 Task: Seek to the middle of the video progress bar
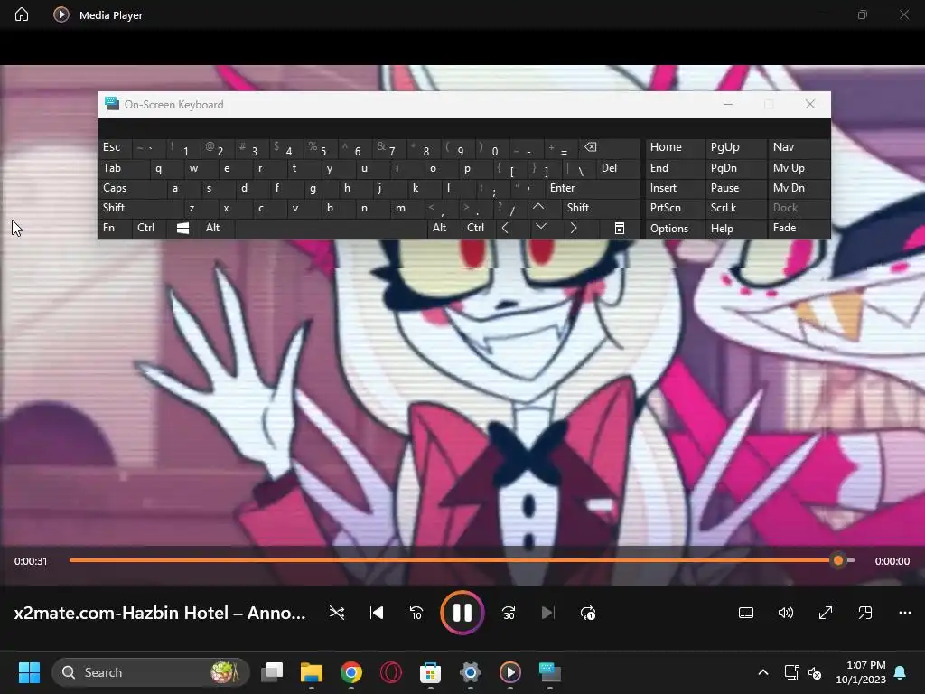click(462, 560)
